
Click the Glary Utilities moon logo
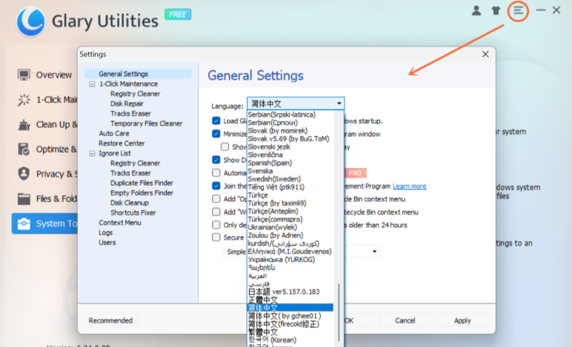coord(31,22)
